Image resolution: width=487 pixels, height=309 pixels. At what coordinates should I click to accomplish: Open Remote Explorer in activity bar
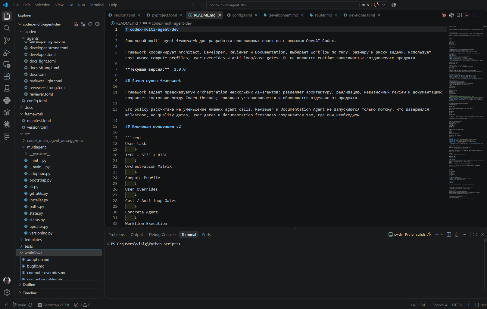pos(7,64)
